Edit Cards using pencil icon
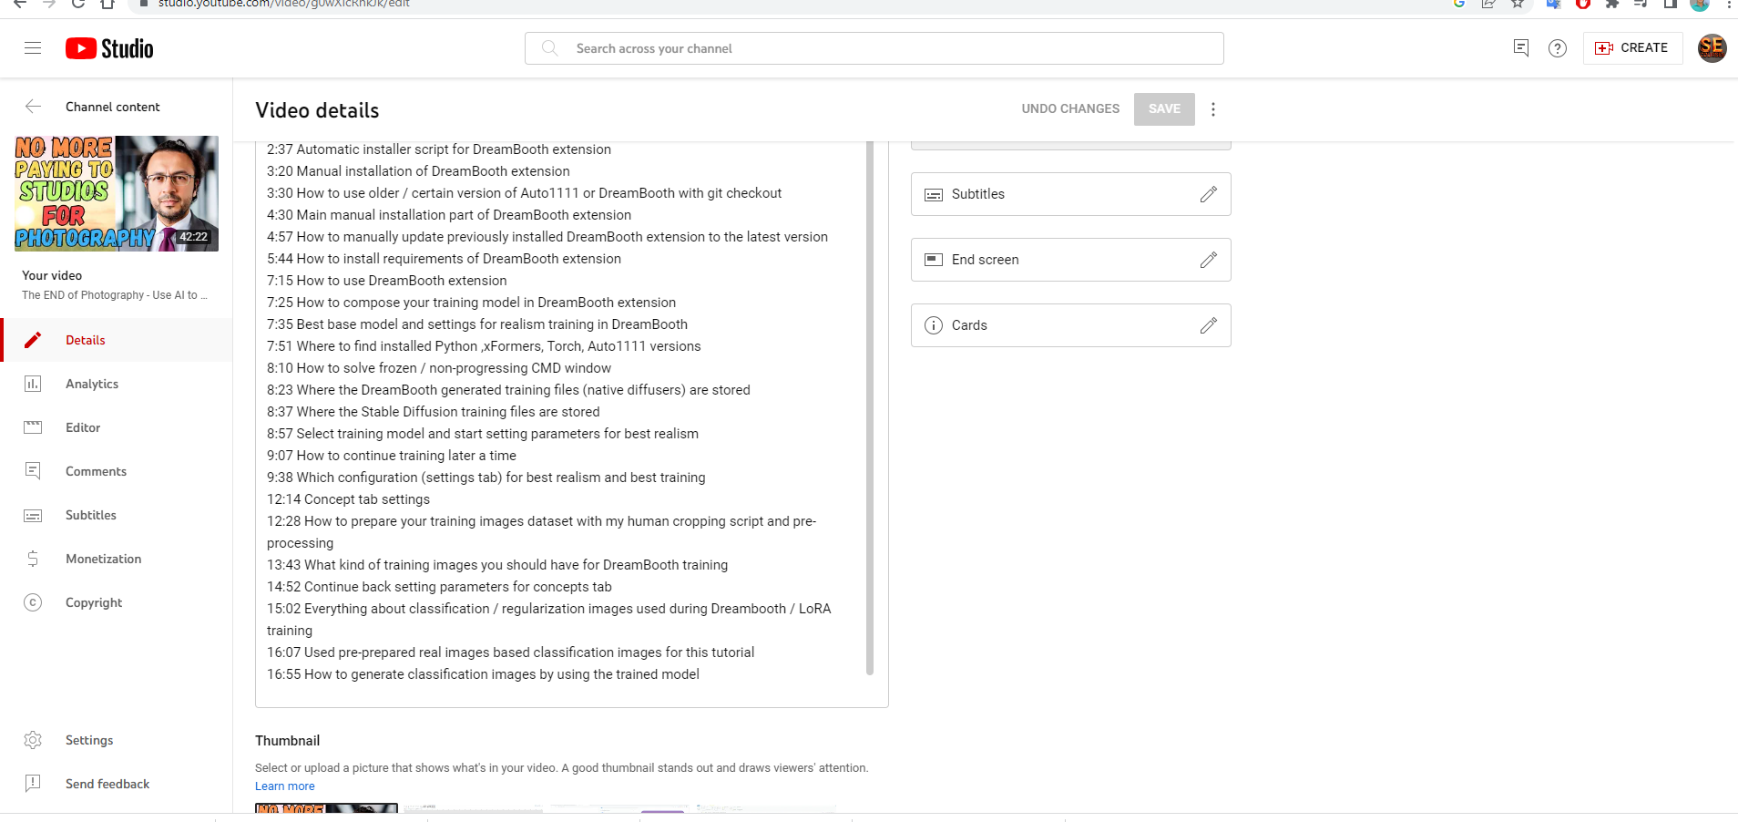The image size is (1738, 822). [1209, 325]
